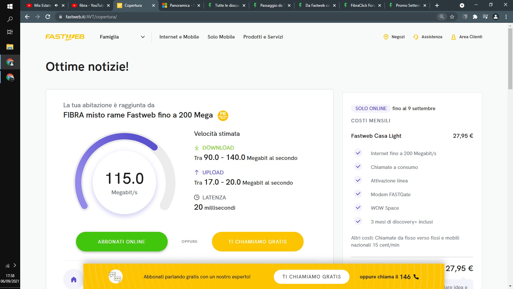Screen dimensions: 513x289
Task: Expand the taskbar chevron arrow
Action: tap(15, 265)
